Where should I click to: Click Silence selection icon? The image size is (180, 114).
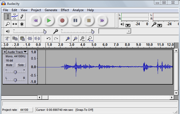[37, 39]
